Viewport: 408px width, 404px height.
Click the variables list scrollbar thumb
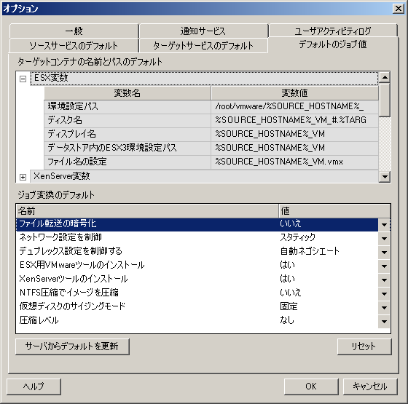point(385,100)
